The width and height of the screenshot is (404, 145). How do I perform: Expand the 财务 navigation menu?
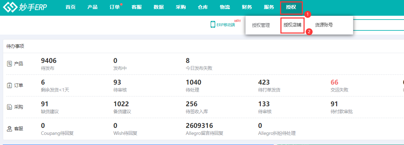[x=247, y=7]
